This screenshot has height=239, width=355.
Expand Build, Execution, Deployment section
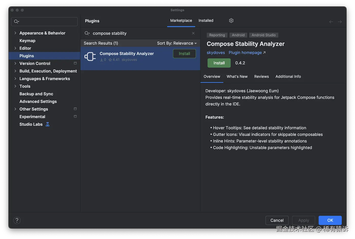pyautogui.click(x=15, y=71)
